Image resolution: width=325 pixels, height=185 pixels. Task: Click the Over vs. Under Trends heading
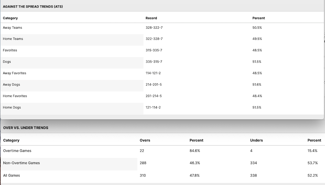click(26, 128)
